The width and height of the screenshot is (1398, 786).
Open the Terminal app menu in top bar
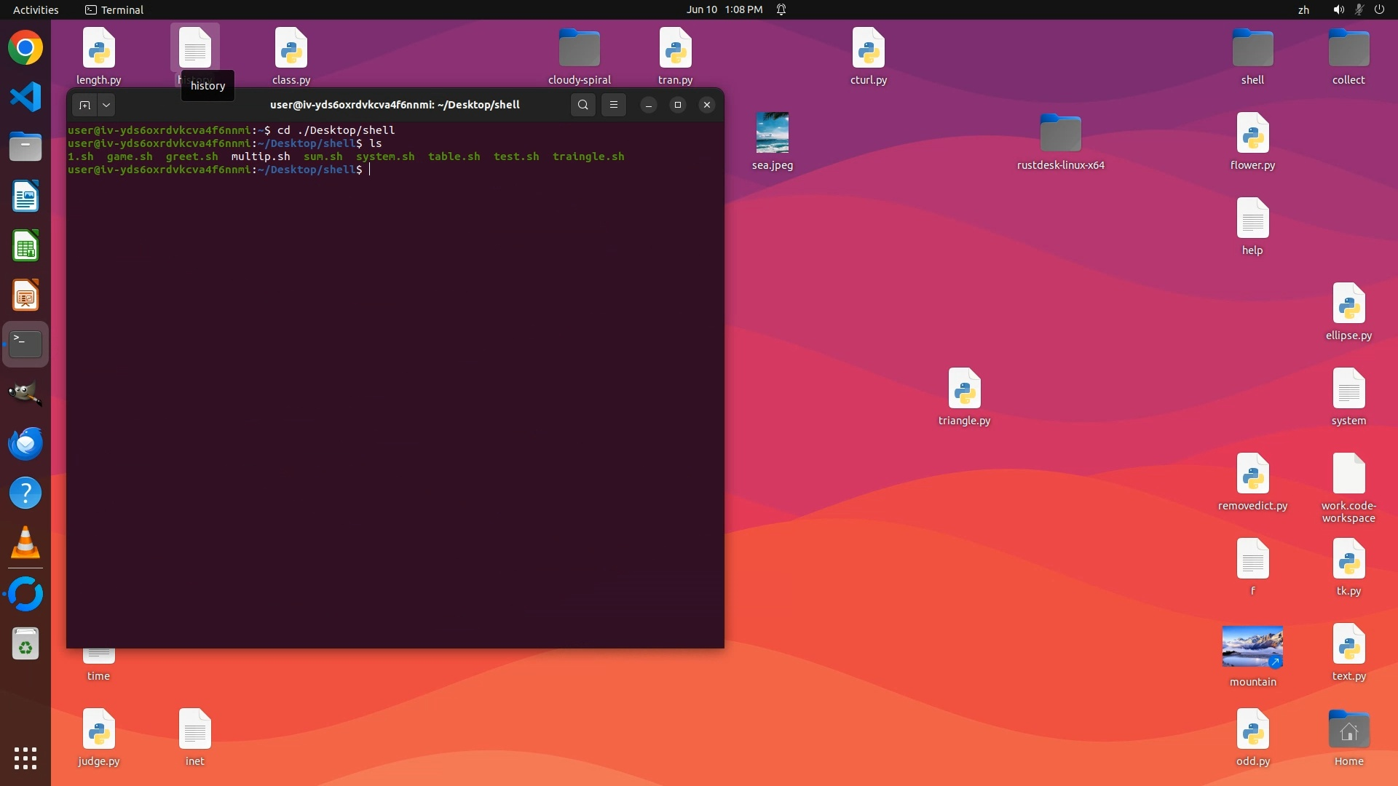(114, 9)
